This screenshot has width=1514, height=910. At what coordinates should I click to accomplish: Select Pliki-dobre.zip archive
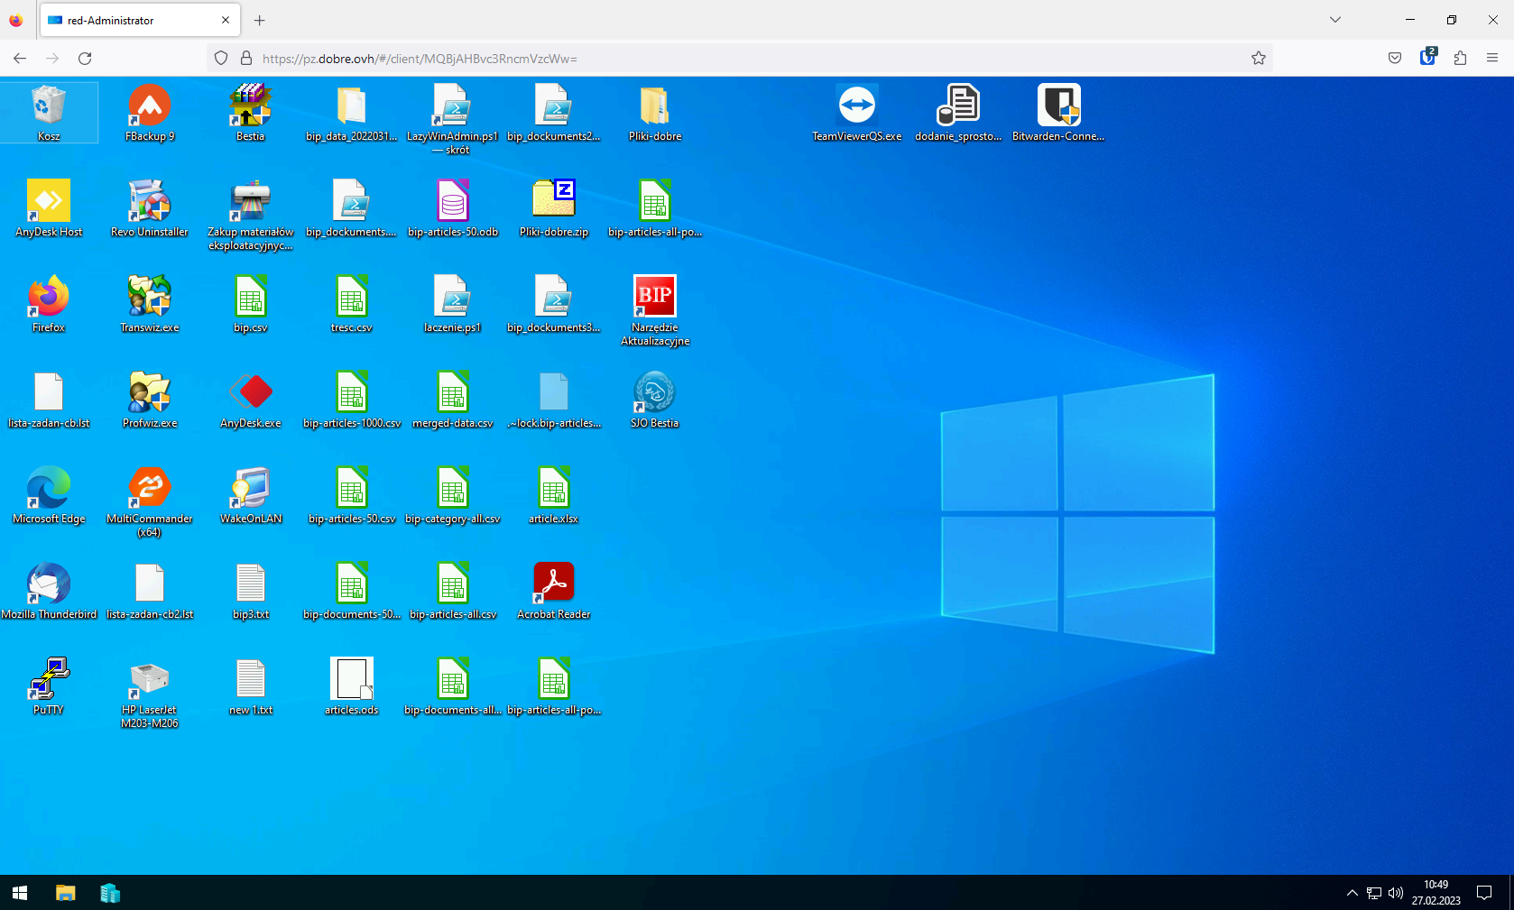554,208
